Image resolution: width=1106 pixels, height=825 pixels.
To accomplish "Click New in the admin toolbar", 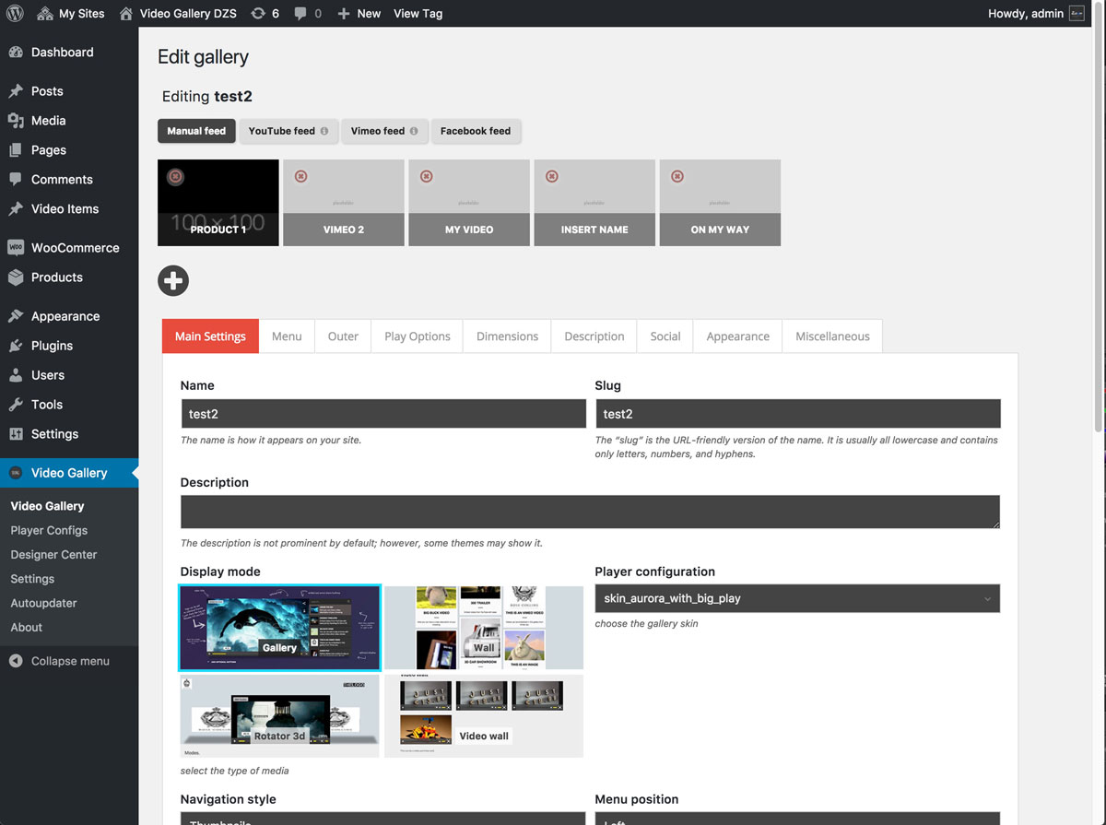I will [x=359, y=13].
